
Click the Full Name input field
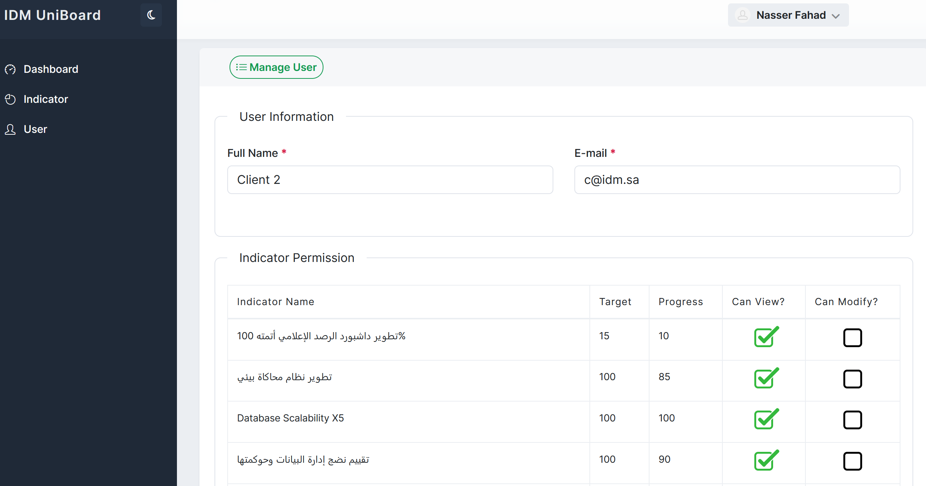[390, 180]
